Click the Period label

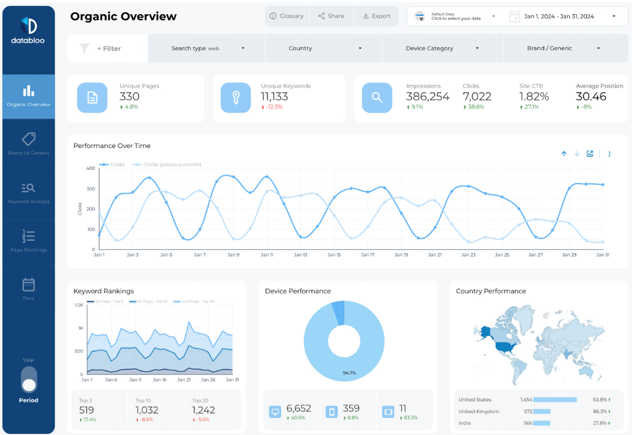click(x=29, y=401)
